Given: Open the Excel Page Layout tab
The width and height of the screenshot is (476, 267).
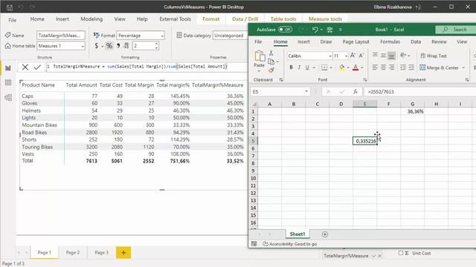Looking at the screenshot, I should click(x=356, y=42).
